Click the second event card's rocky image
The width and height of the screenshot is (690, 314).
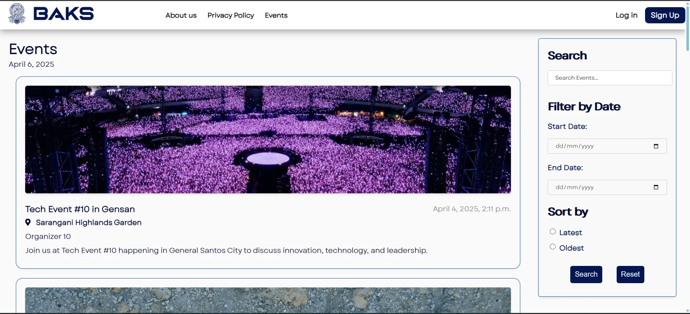click(x=268, y=300)
